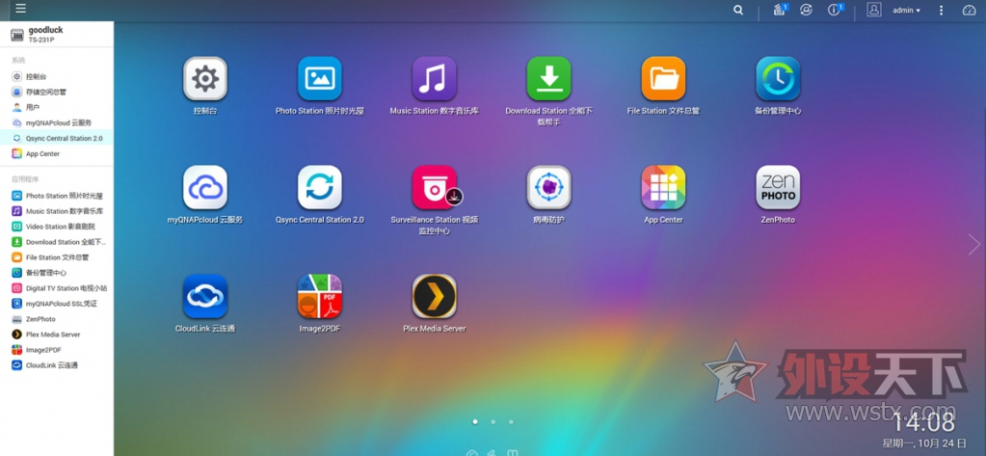This screenshot has width=986, height=456.
Task: Open Image2PDF in sidebar list
Action: tap(57, 350)
